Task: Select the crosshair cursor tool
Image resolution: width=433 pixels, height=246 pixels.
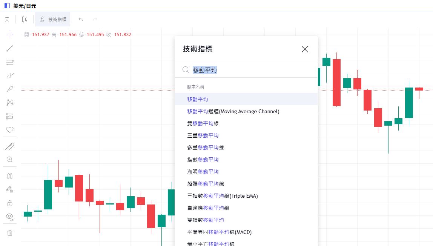Action: (x=10, y=35)
